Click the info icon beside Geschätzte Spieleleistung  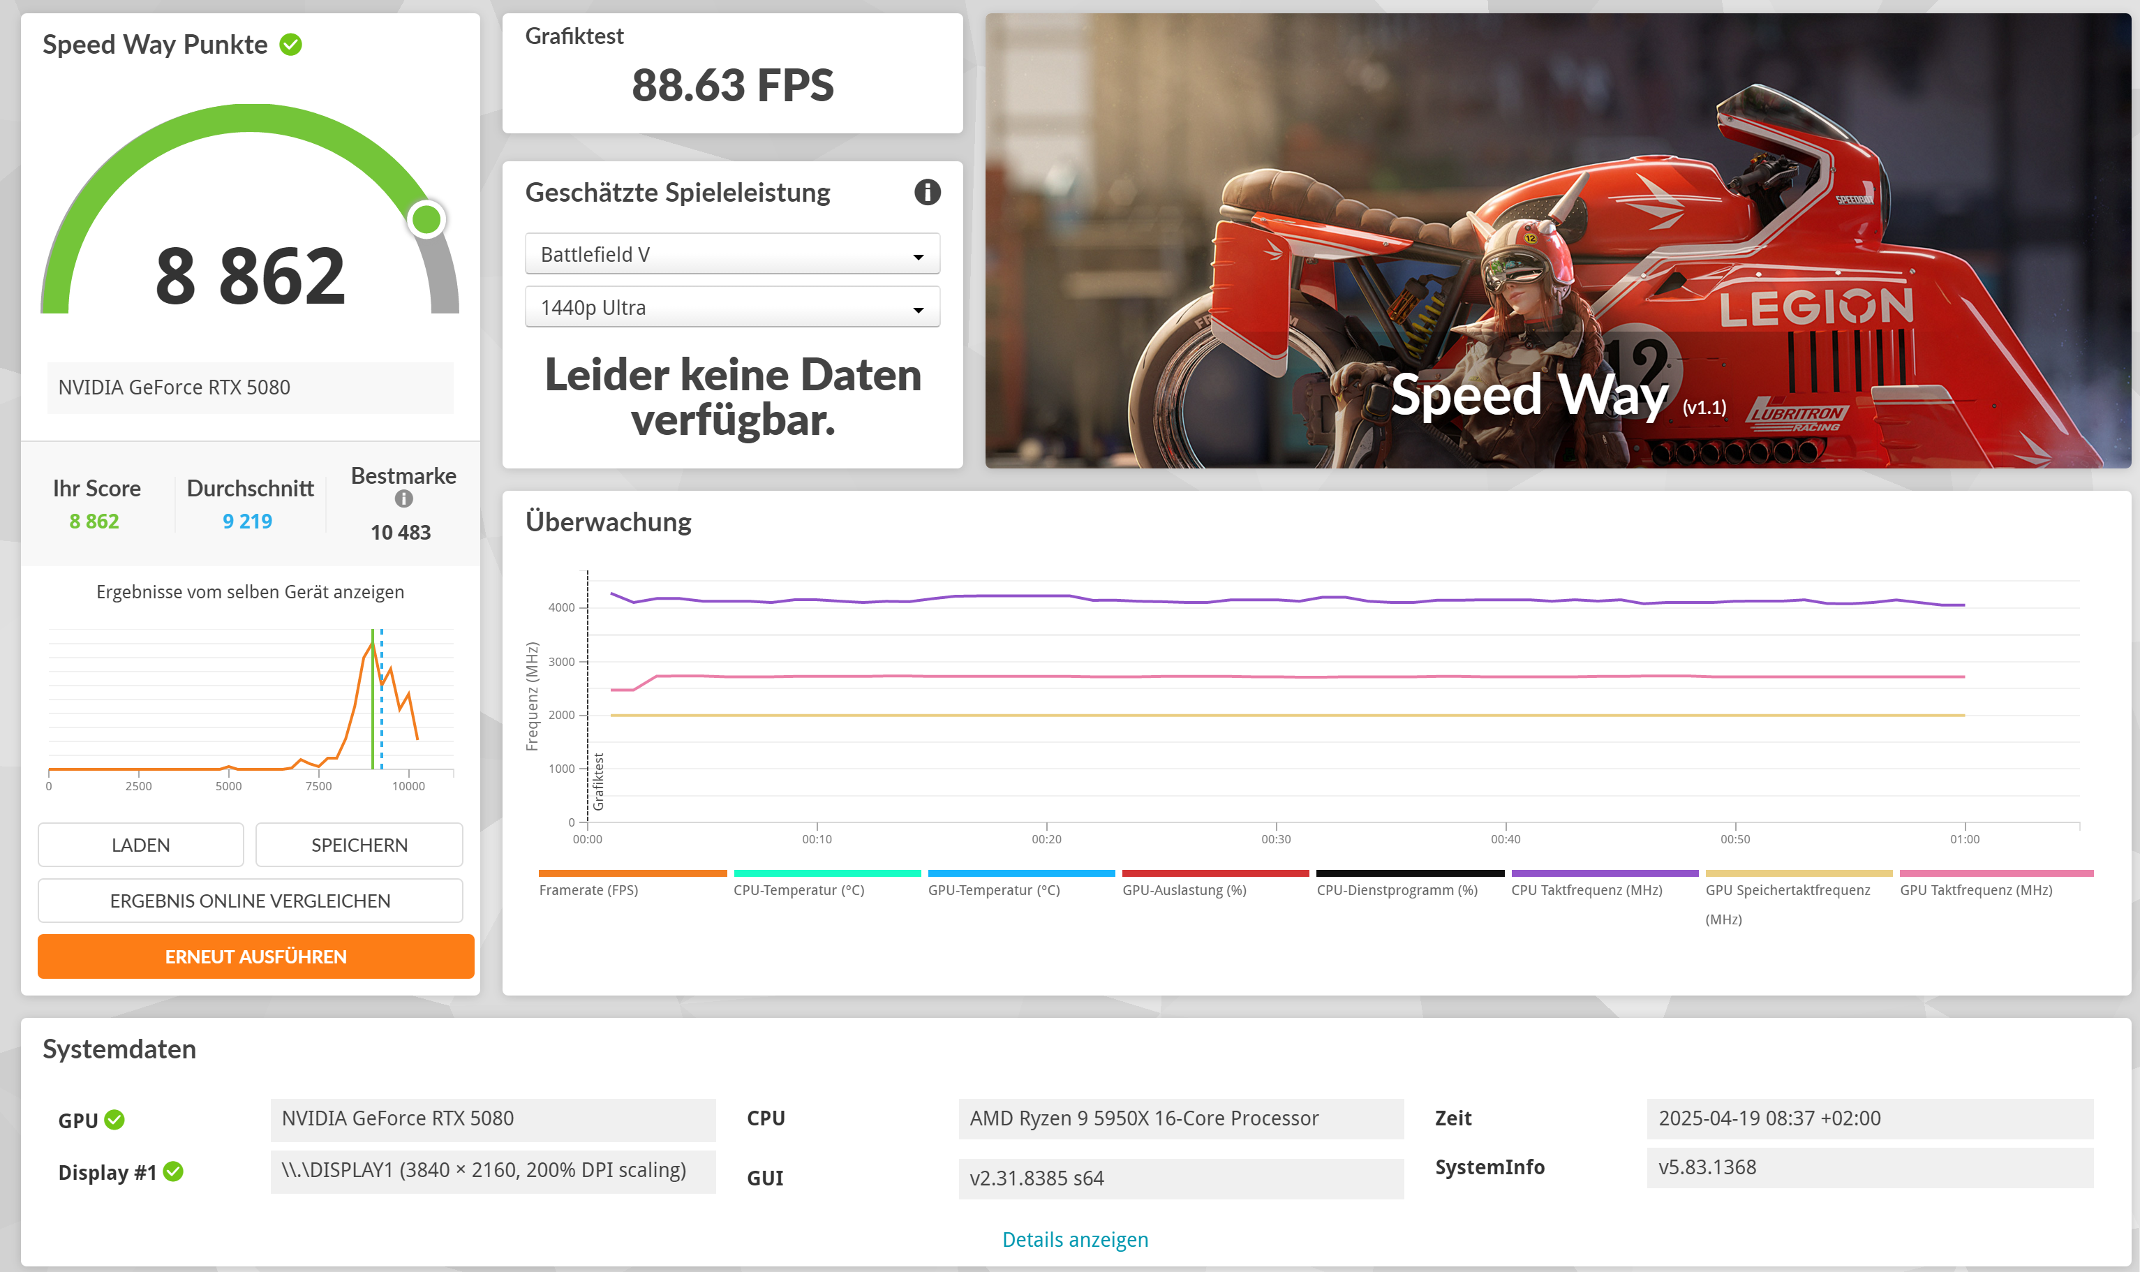927,192
